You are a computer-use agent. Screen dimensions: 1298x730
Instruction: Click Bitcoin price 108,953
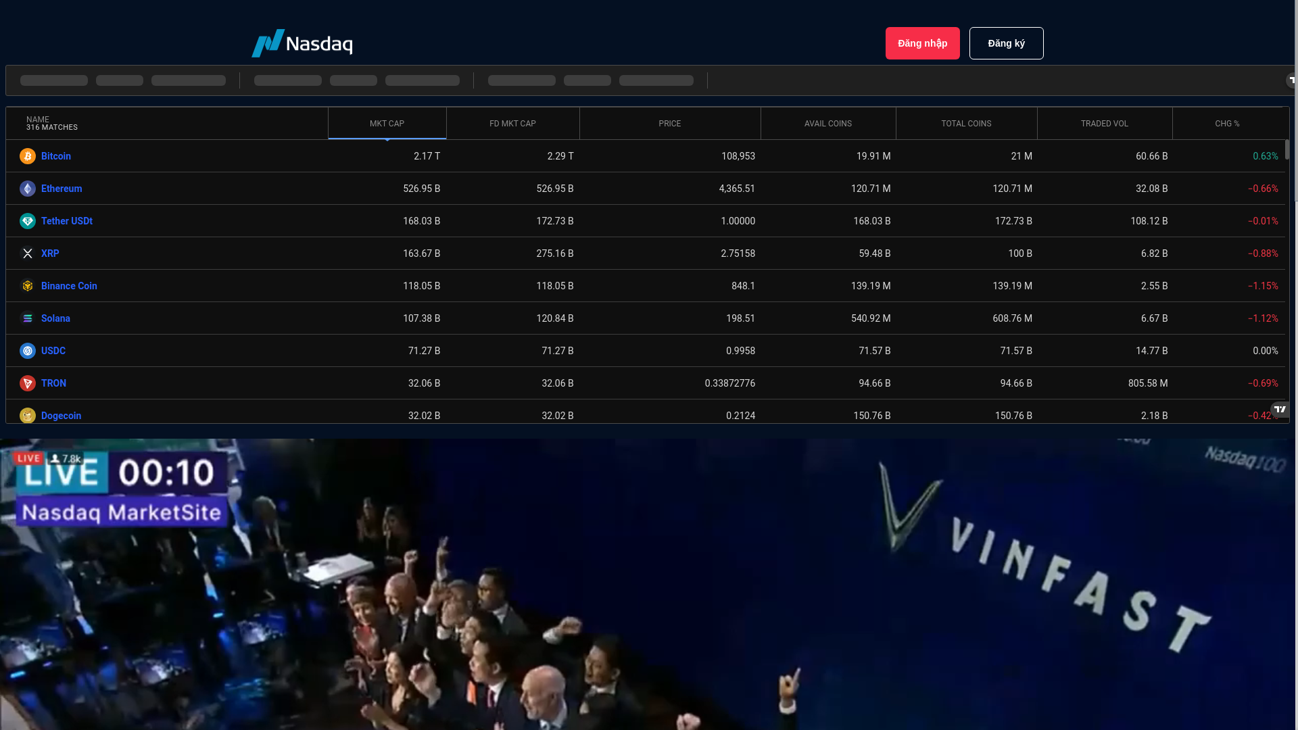(738, 156)
